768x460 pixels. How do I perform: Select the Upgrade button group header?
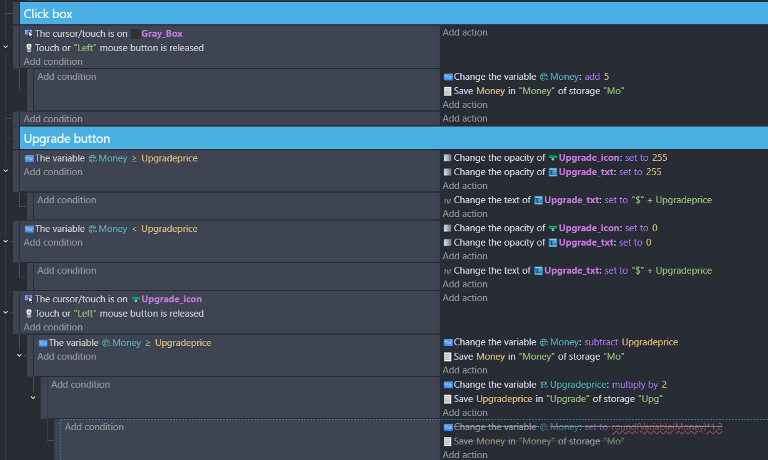tap(394, 138)
